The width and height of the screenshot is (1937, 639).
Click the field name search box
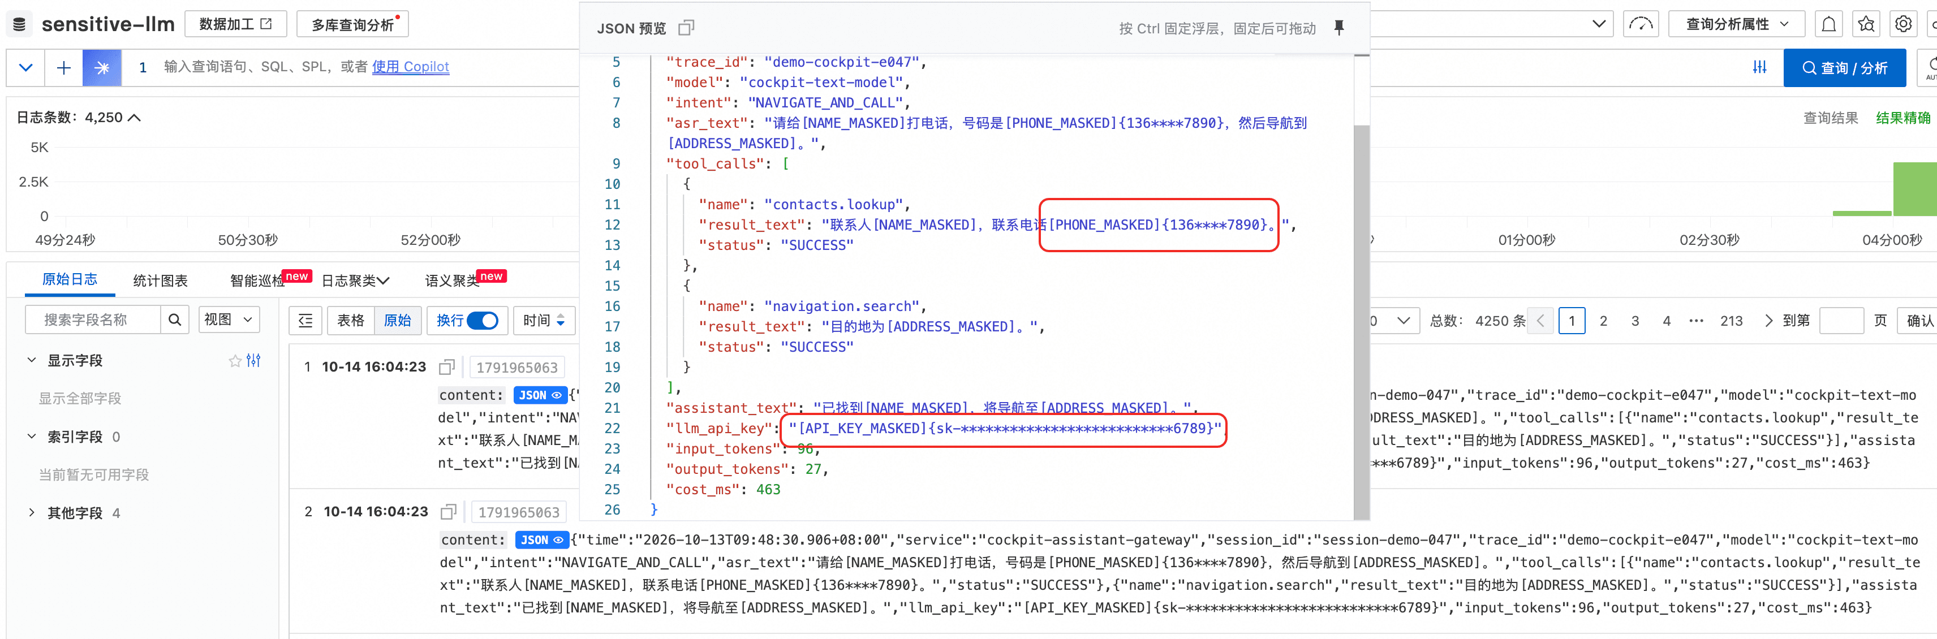pyautogui.click(x=92, y=320)
